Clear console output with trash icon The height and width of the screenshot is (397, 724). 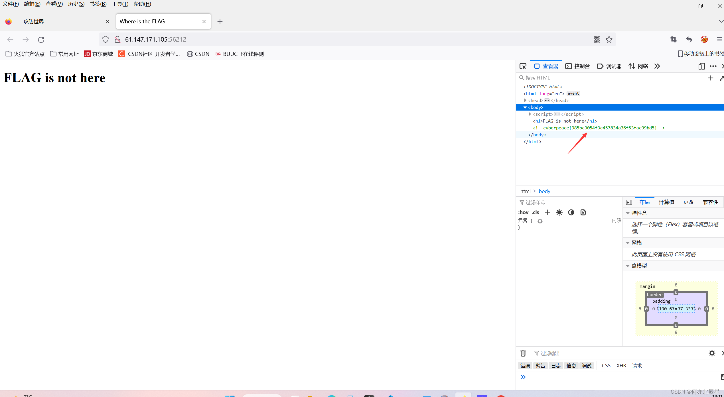point(523,353)
